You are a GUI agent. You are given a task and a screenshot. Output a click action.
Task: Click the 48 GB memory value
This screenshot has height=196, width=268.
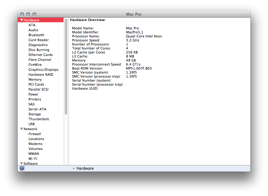131,60
